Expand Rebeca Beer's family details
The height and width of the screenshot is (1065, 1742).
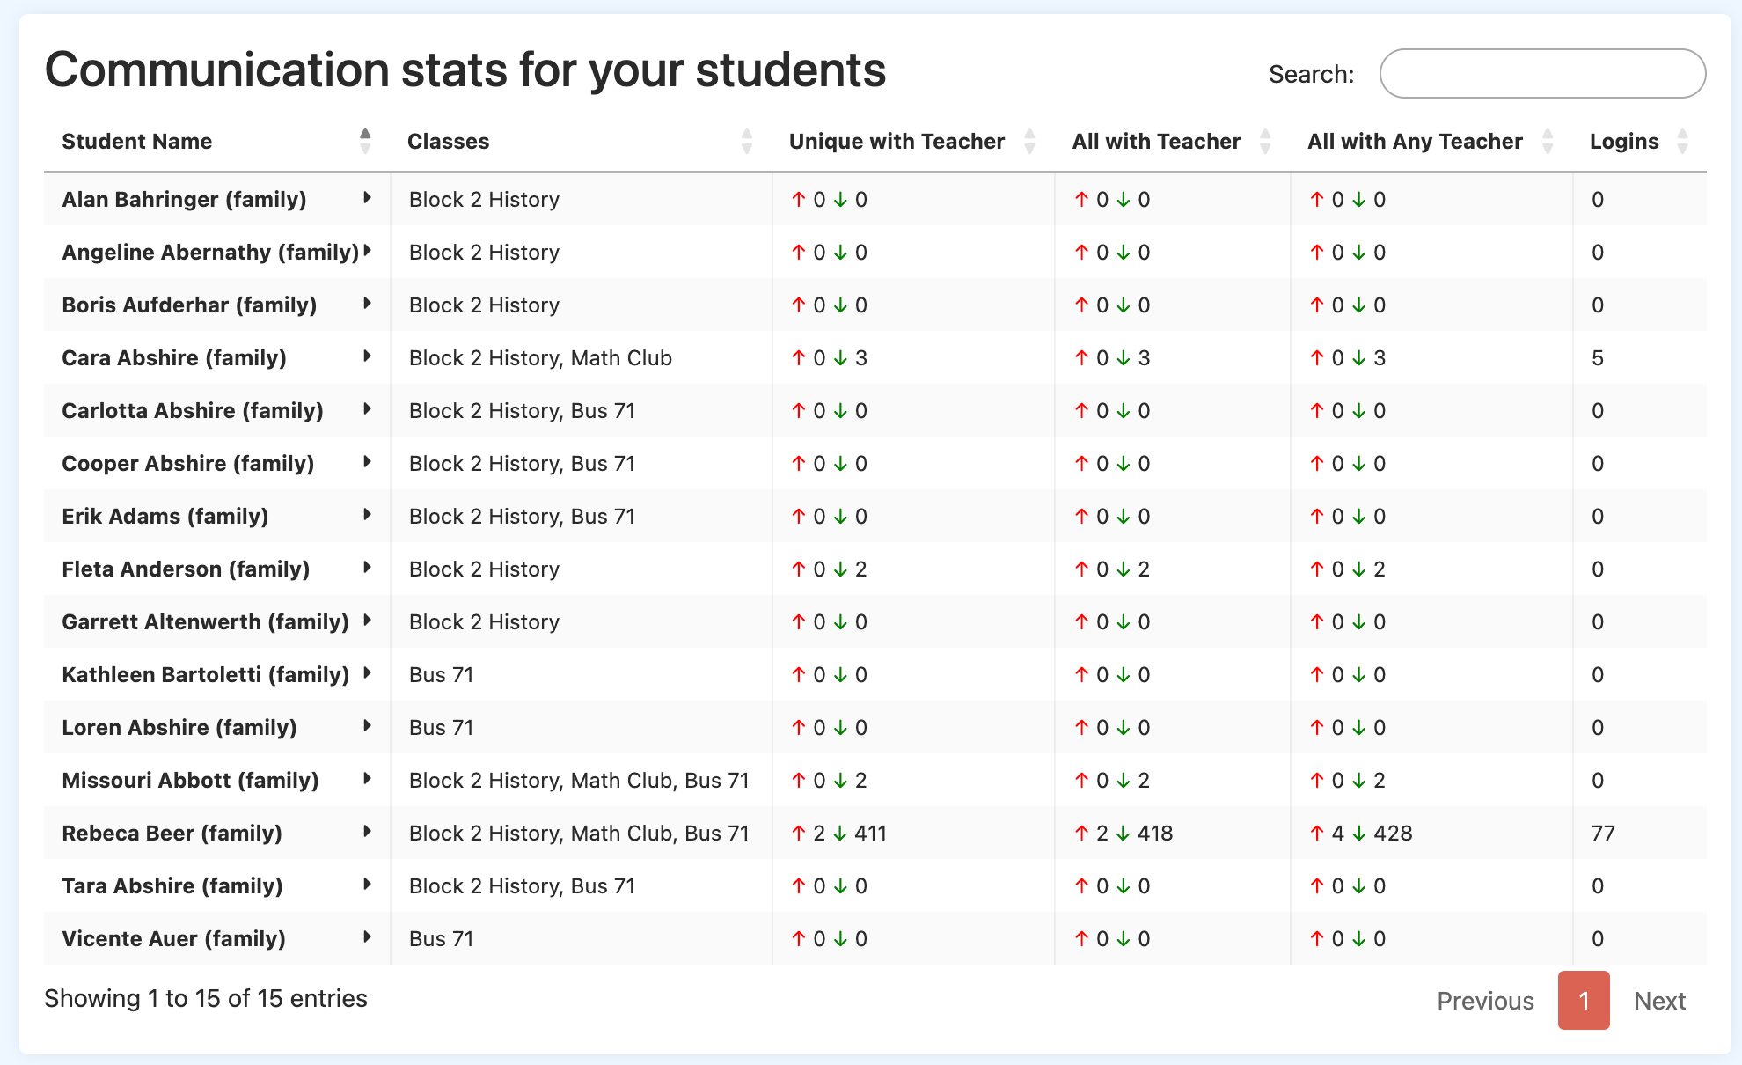pyautogui.click(x=367, y=833)
